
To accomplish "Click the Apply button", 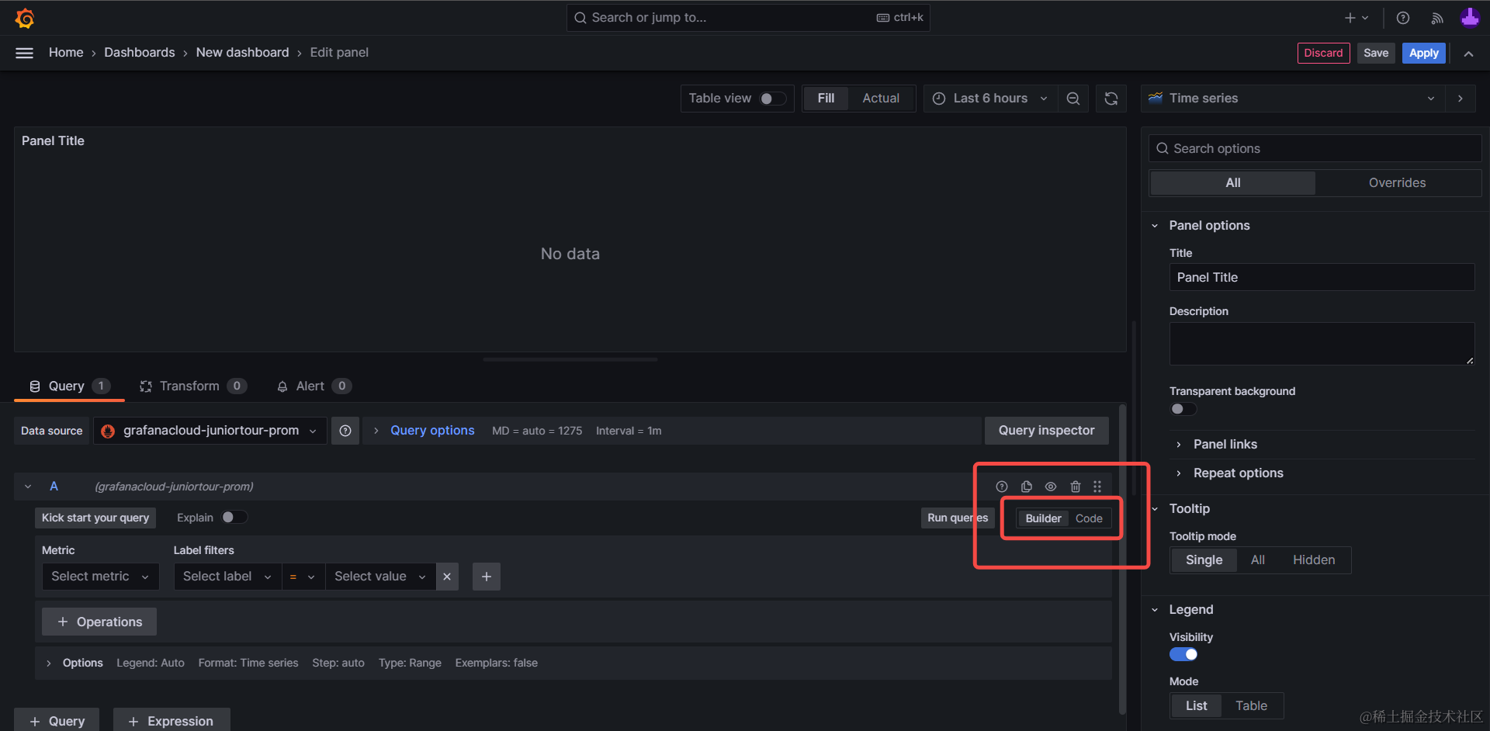I will [1423, 53].
